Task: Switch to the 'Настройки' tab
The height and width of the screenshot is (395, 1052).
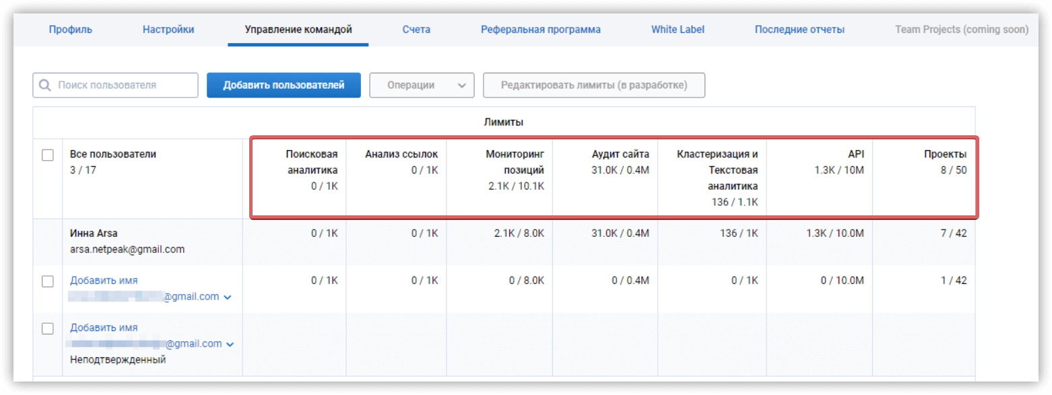Action: point(168,30)
